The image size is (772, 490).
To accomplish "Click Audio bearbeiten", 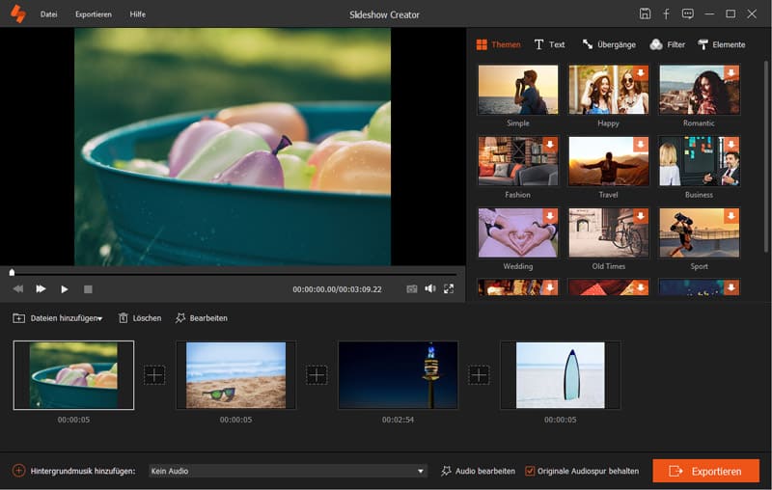I will 478,471.
